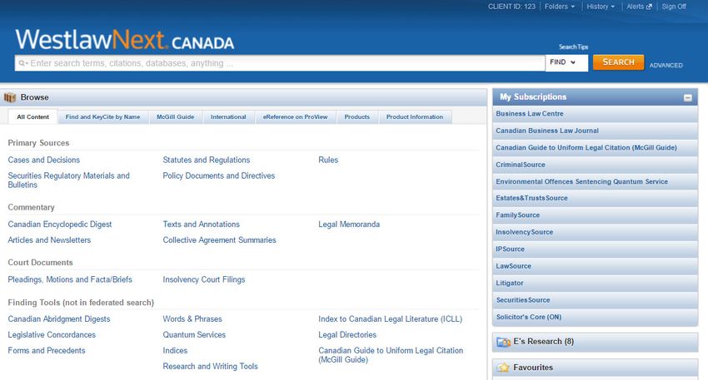Open the Search Tips link
This screenshot has width=708, height=380.
tap(573, 47)
